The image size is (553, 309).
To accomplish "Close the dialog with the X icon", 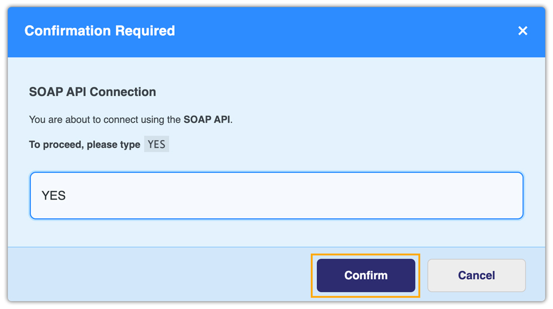I will pyautogui.click(x=523, y=31).
